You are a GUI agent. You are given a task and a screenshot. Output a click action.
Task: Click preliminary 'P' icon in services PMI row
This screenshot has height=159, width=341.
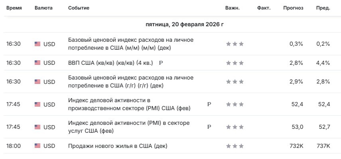(209, 127)
